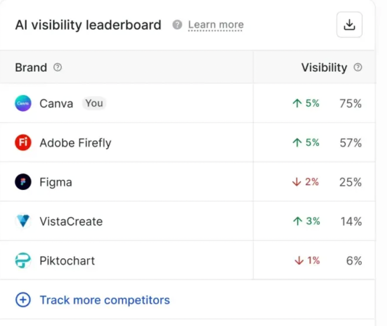Click the Adobe Firefly logo icon

pos(23,143)
